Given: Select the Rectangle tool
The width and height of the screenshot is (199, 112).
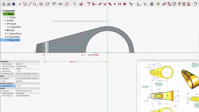Looking at the screenshot, I should 48,4.
